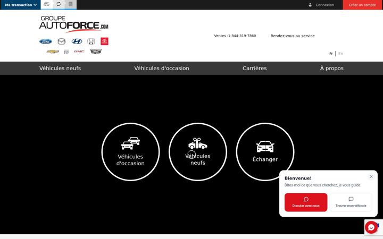This screenshot has width=383, height=239.
Task: Click the Véhicules neufs circle button
Action: 197,152
